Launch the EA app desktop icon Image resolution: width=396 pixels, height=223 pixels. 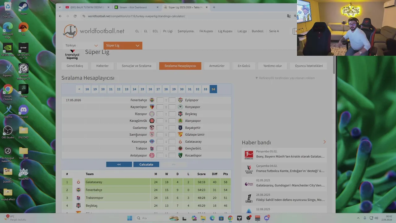[23, 29]
